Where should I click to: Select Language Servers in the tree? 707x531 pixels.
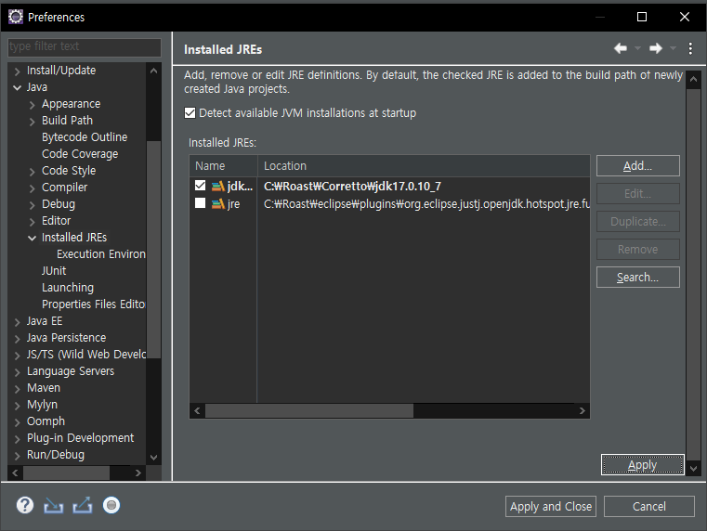click(71, 370)
